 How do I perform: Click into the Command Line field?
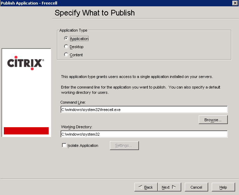(x=144, y=109)
